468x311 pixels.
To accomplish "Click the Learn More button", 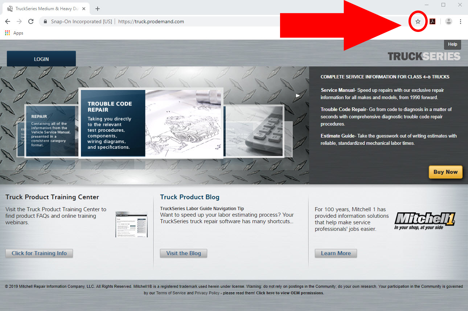I will [x=336, y=253].
